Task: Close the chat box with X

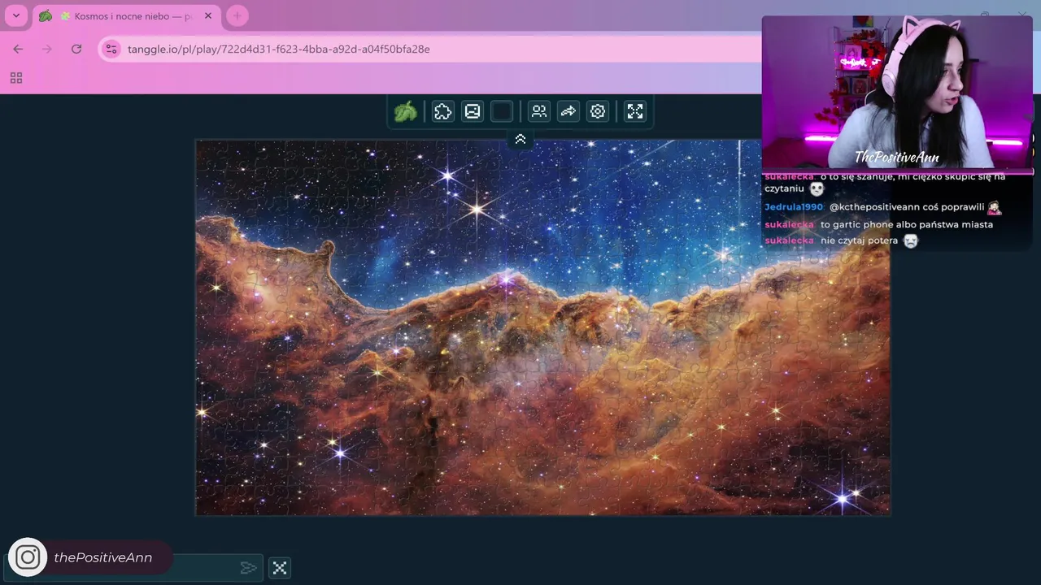Action: coord(280,568)
